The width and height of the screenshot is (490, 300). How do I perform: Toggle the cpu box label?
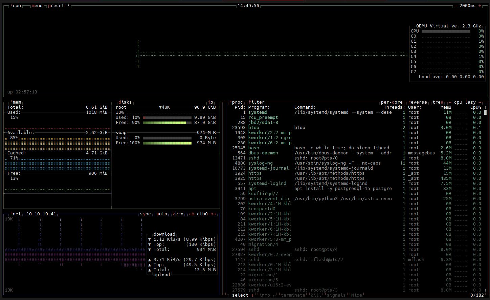(x=16, y=6)
